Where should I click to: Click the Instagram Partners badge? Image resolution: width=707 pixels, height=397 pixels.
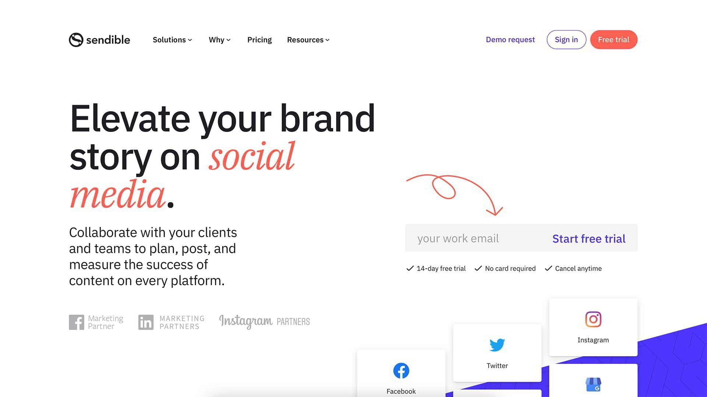click(264, 321)
